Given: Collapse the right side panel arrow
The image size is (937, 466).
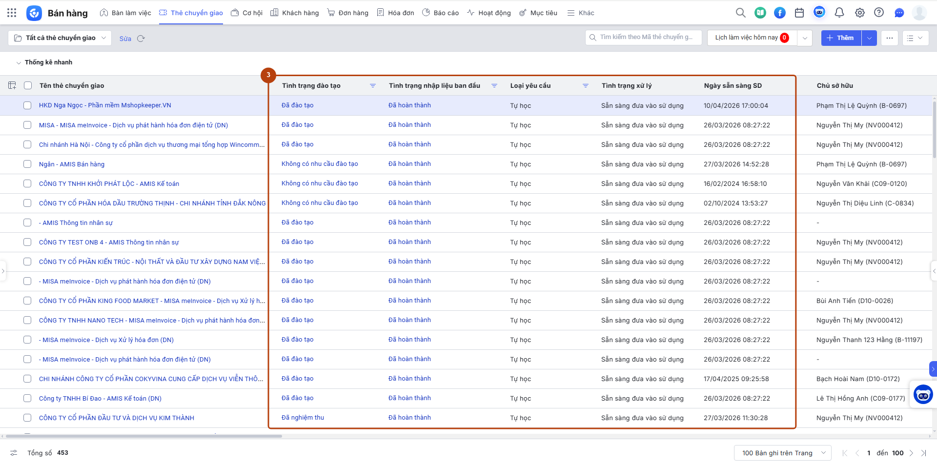Looking at the screenshot, I should pos(934,271).
